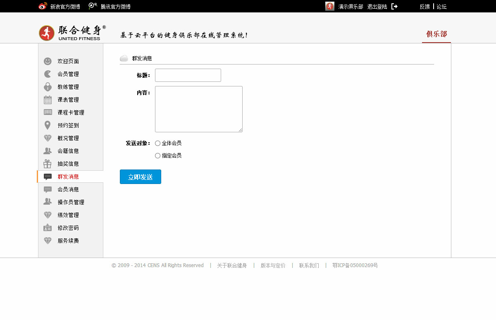496x320 pixels.
Task: Select the 全体会员 radio button
Action: click(x=157, y=143)
